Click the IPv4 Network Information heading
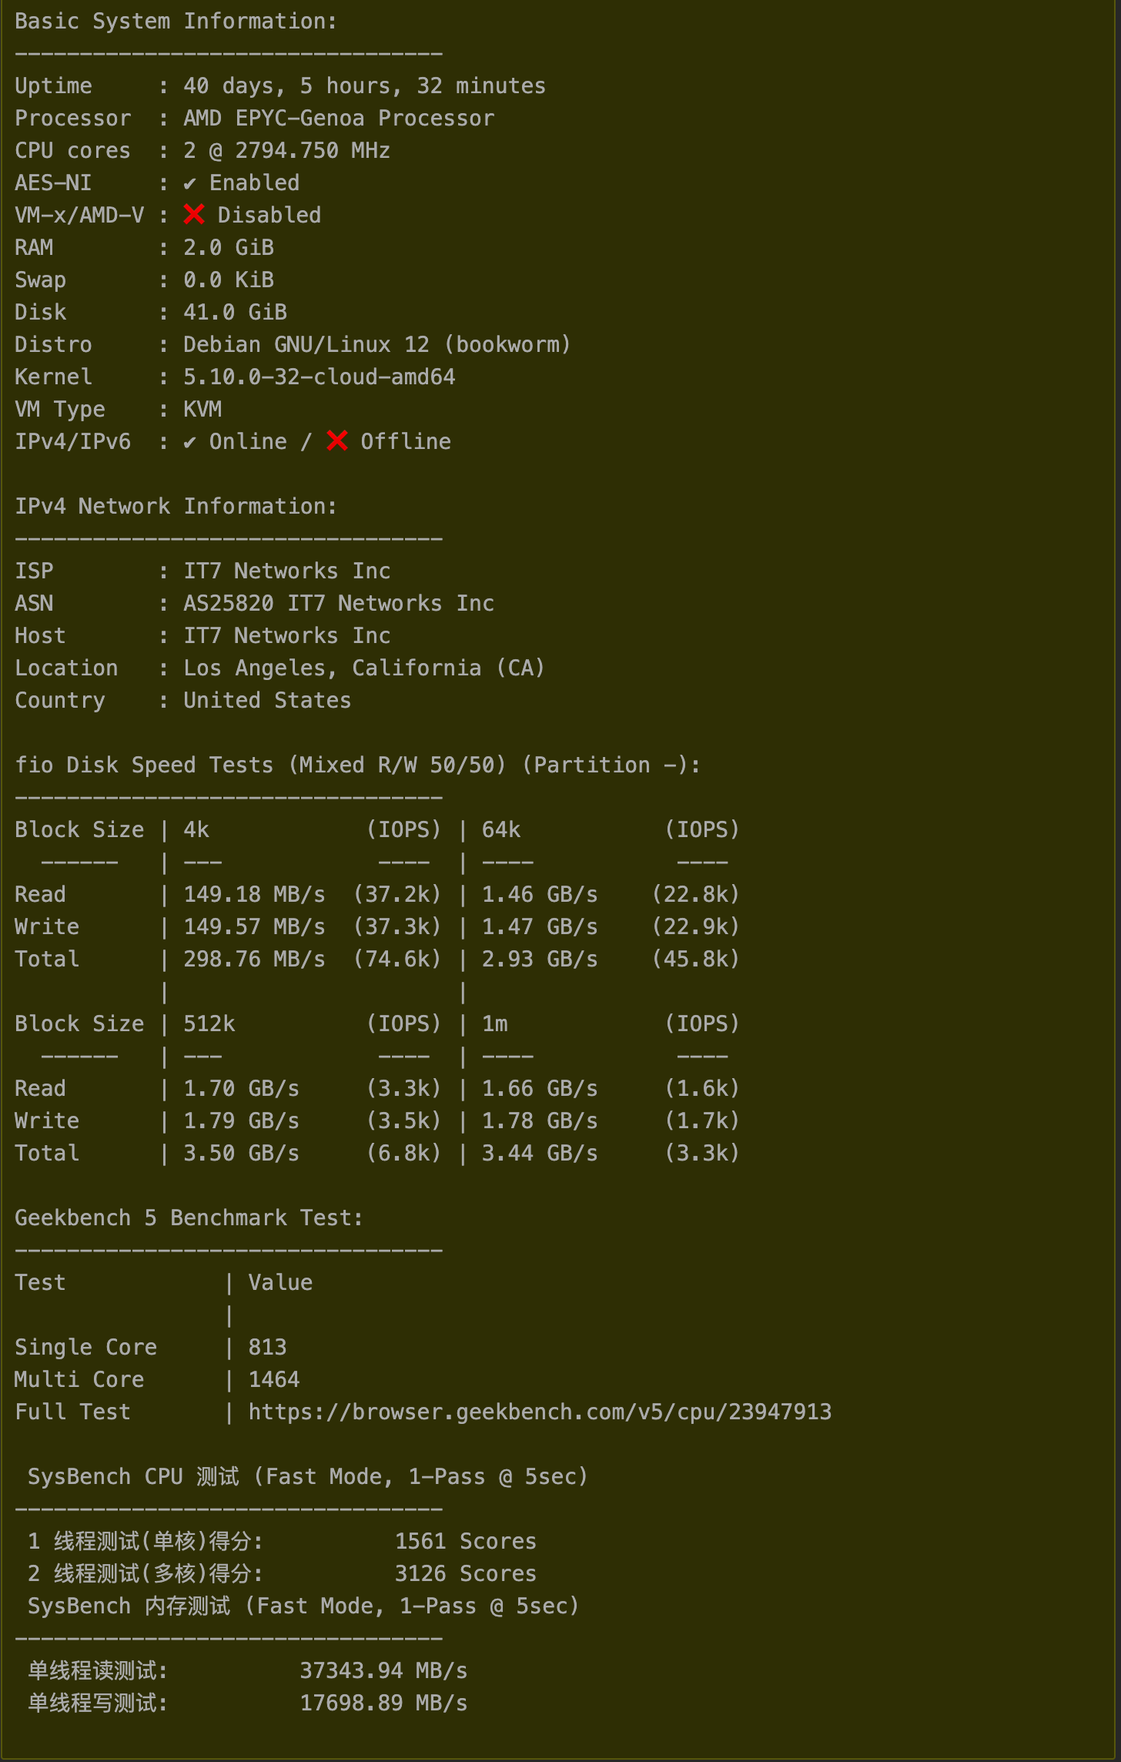The image size is (1121, 1762). pyautogui.click(x=176, y=507)
